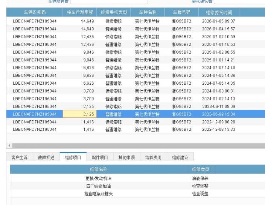Open the 客户主诉 tab
This screenshot has height=205, width=265.
[x=19, y=158]
